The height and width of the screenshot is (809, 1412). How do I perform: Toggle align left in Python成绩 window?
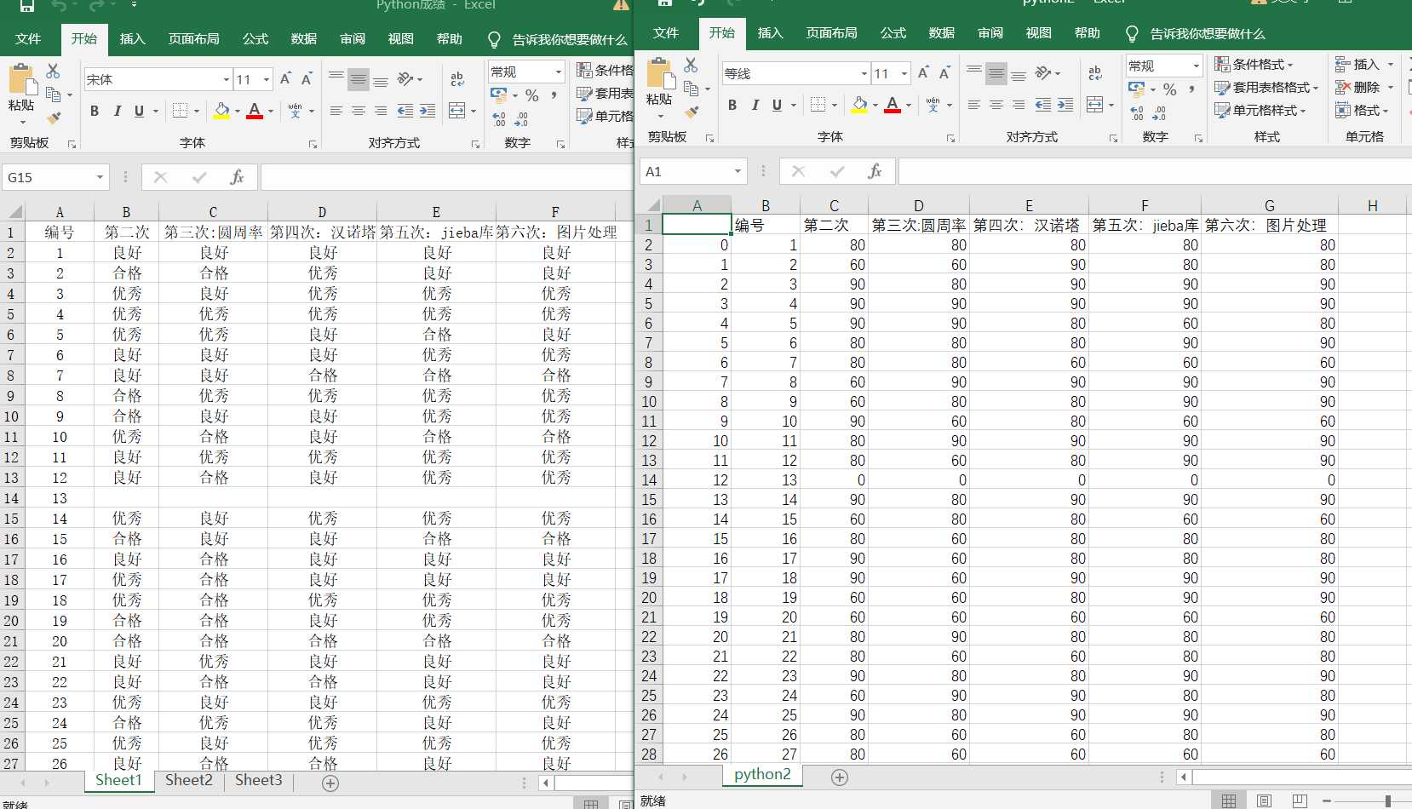(x=336, y=111)
